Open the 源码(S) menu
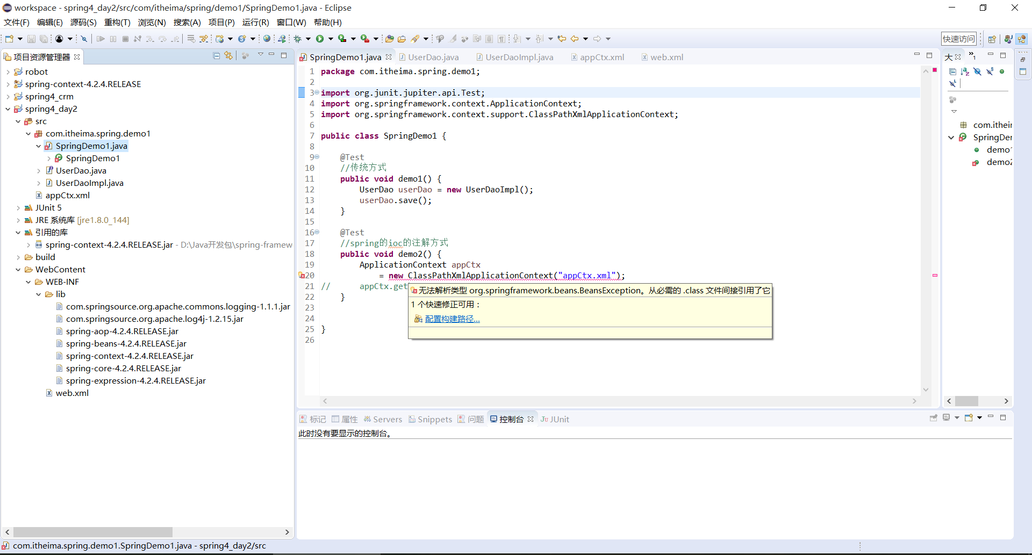The image size is (1032, 555). click(x=83, y=22)
